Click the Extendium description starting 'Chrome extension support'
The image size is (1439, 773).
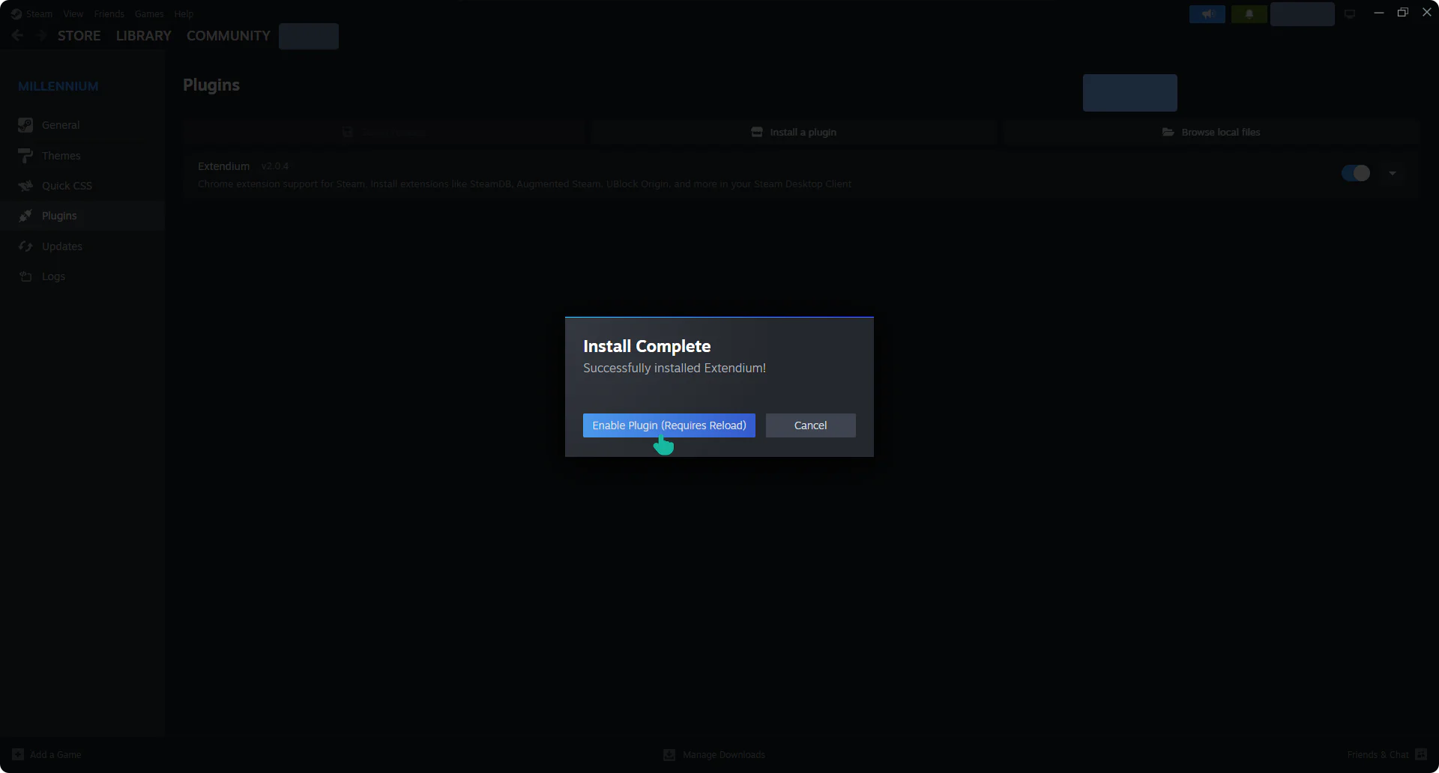[x=525, y=184]
